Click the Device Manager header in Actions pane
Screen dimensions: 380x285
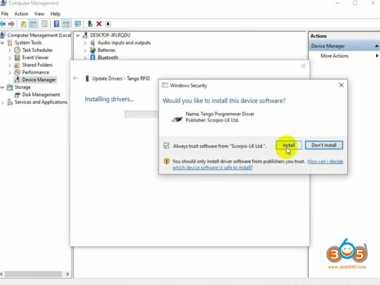tap(344, 46)
